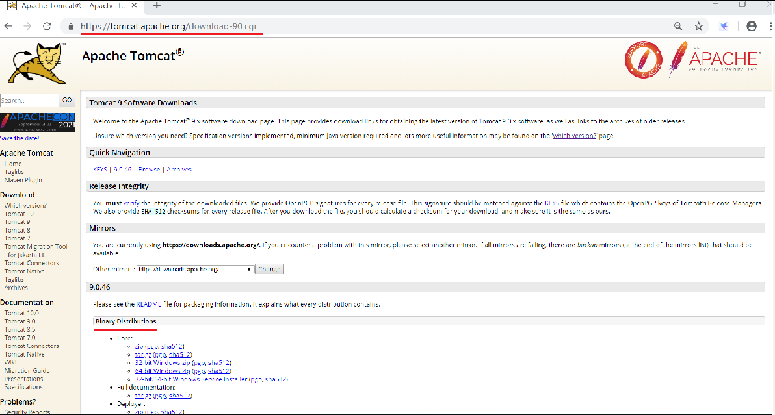Click the browser back arrow
The width and height of the screenshot is (775, 415).
(x=8, y=26)
